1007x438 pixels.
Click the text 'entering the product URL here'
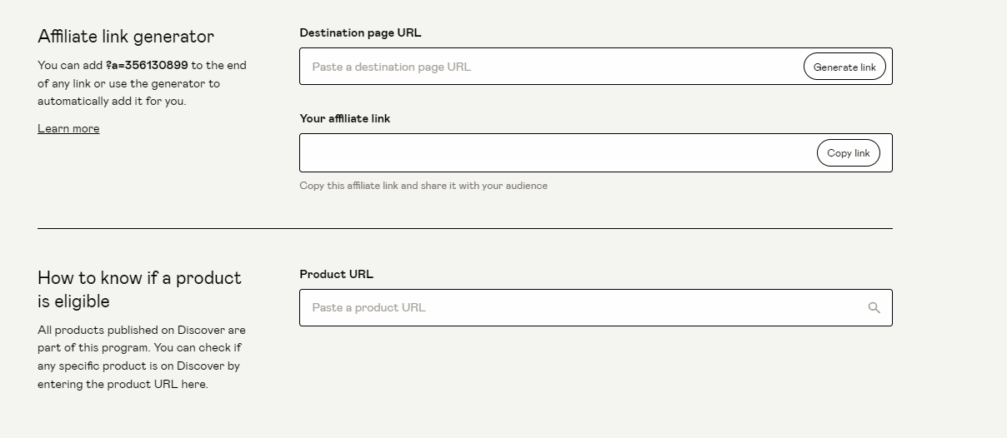click(123, 385)
